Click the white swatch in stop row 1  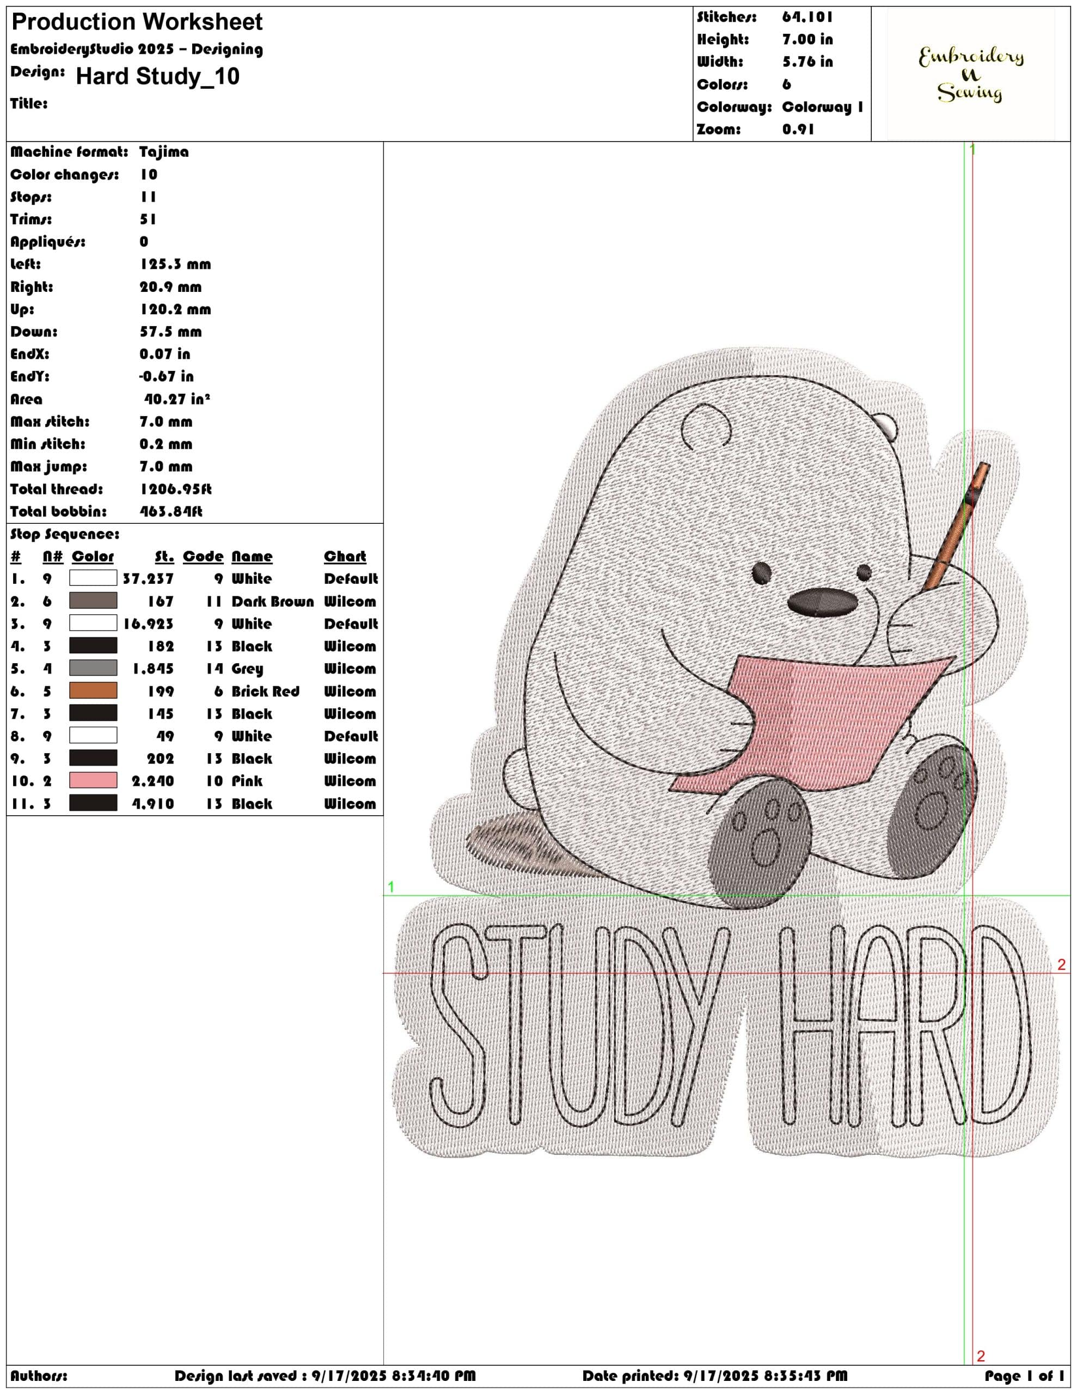coord(93,578)
